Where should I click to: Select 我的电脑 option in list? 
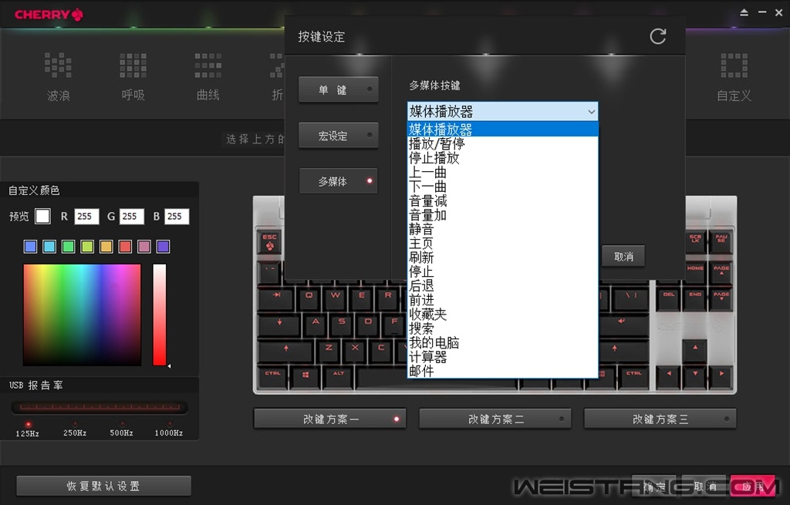(502, 343)
